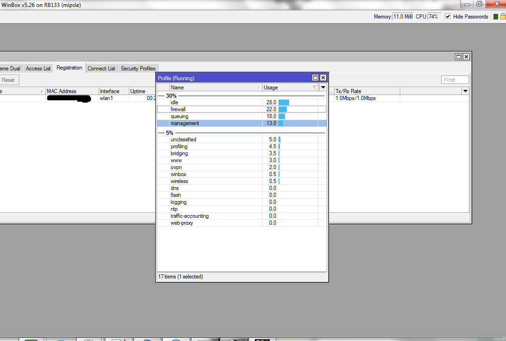The height and width of the screenshot is (341, 506).
Task: Click the green leftmost taskbar icon
Action: pyautogui.click(x=31, y=340)
